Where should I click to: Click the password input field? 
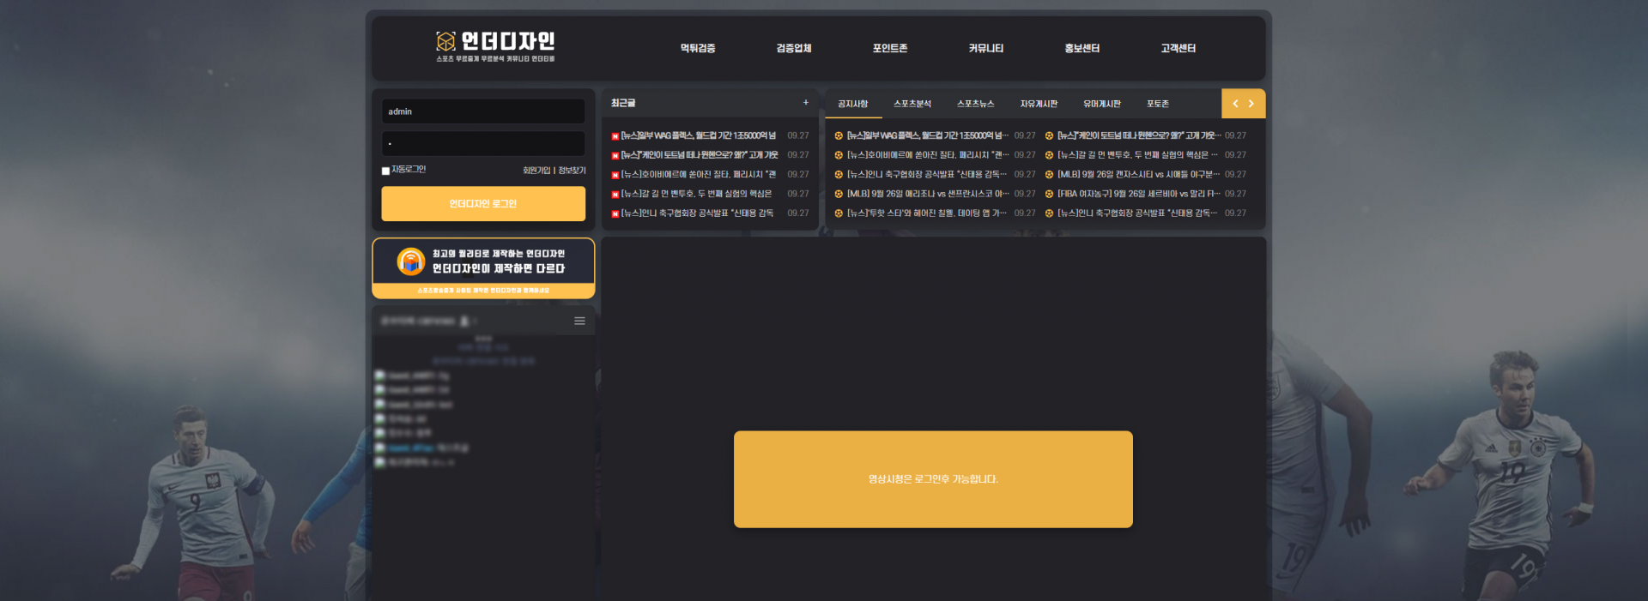coord(483,143)
